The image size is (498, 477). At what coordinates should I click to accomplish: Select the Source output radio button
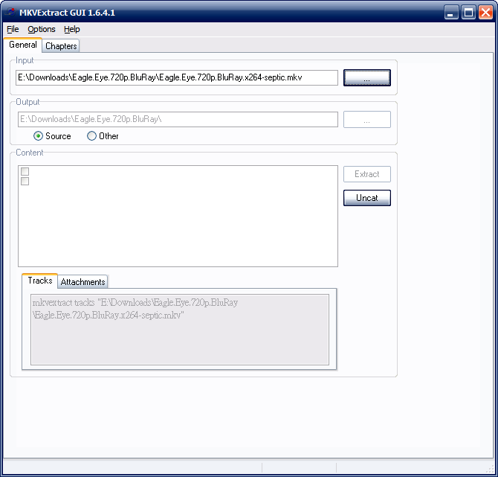[52, 136]
